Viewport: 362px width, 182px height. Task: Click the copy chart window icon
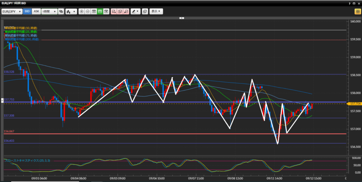(x=145, y=11)
